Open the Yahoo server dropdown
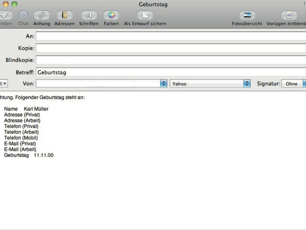This screenshot has width=306, height=230. pyautogui.click(x=210, y=84)
